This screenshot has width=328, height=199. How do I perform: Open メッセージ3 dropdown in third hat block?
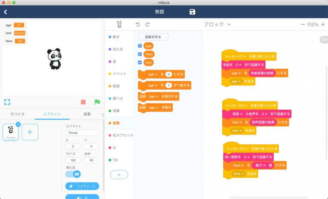click(x=237, y=149)
